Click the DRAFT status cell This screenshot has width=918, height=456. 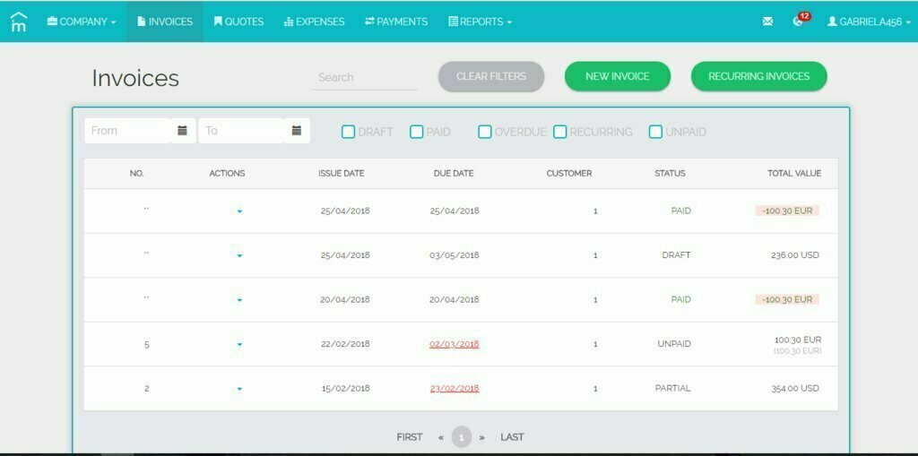(x=676, y=255)
